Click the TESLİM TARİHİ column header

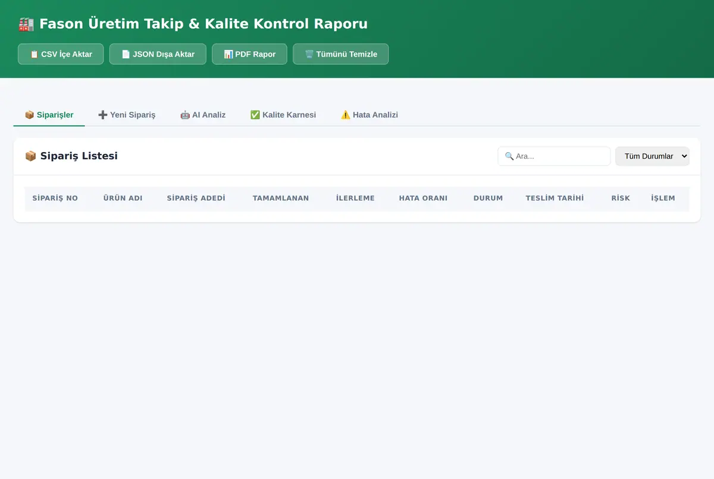[x=555, y=198]
